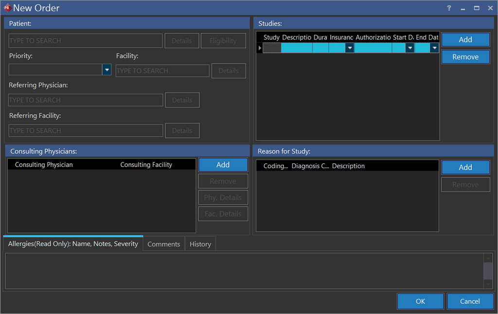This screenshot has width=498, height=314.
Task: Select the row indicator arrow in Studies grid
Action: click(260, 48)
